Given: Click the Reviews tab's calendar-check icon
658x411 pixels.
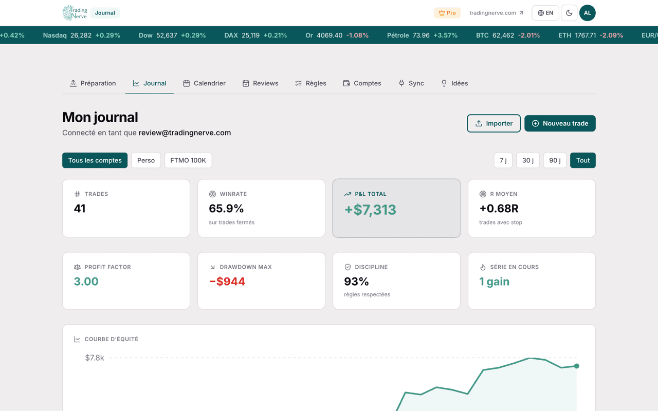Looking at the screenshot, I should (246, 83).
